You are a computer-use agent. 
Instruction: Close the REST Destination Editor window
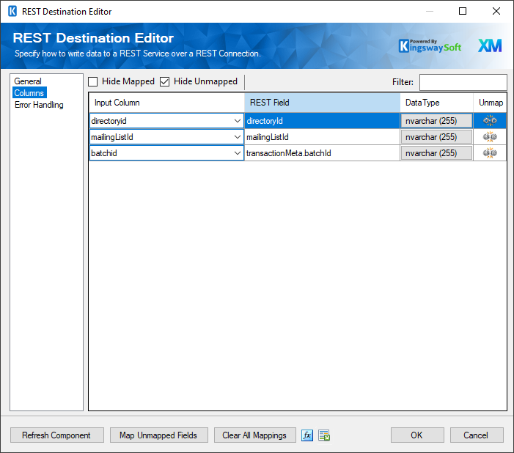[496, 11]
